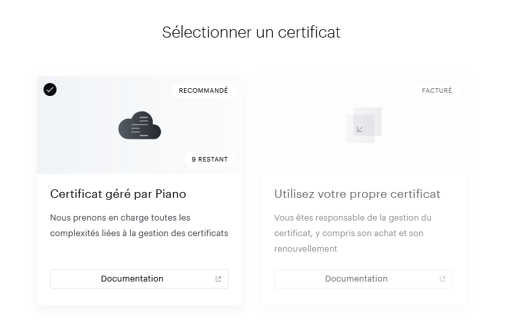
Task: Click the cloud icon on the Piano certificate card
Action: [x=139, y=125]
